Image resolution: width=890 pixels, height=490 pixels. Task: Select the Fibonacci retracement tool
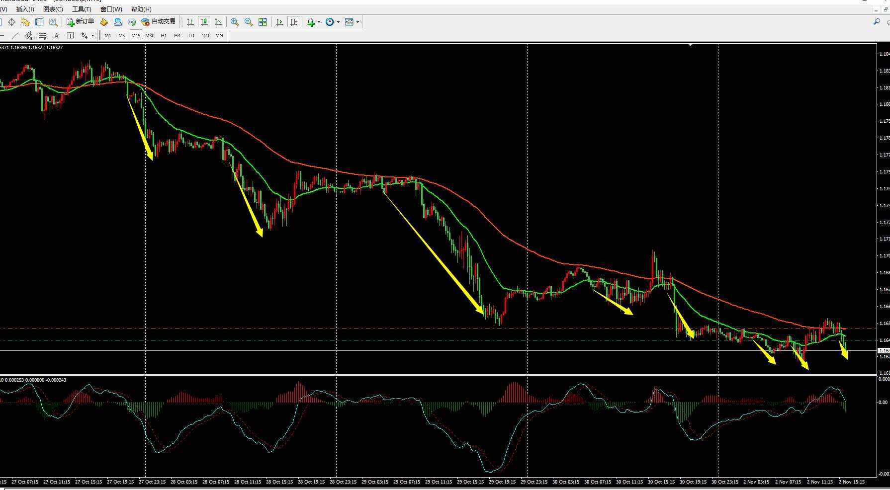click(43, 35)
